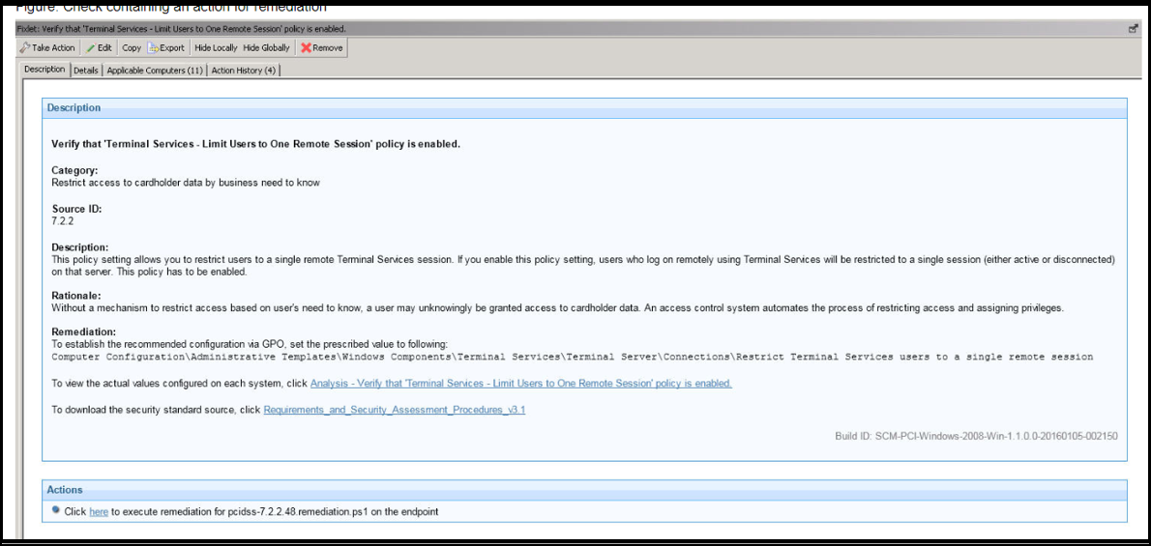
Task: Click 'here' link to execute remediation
Action: [x=99, y=511]
